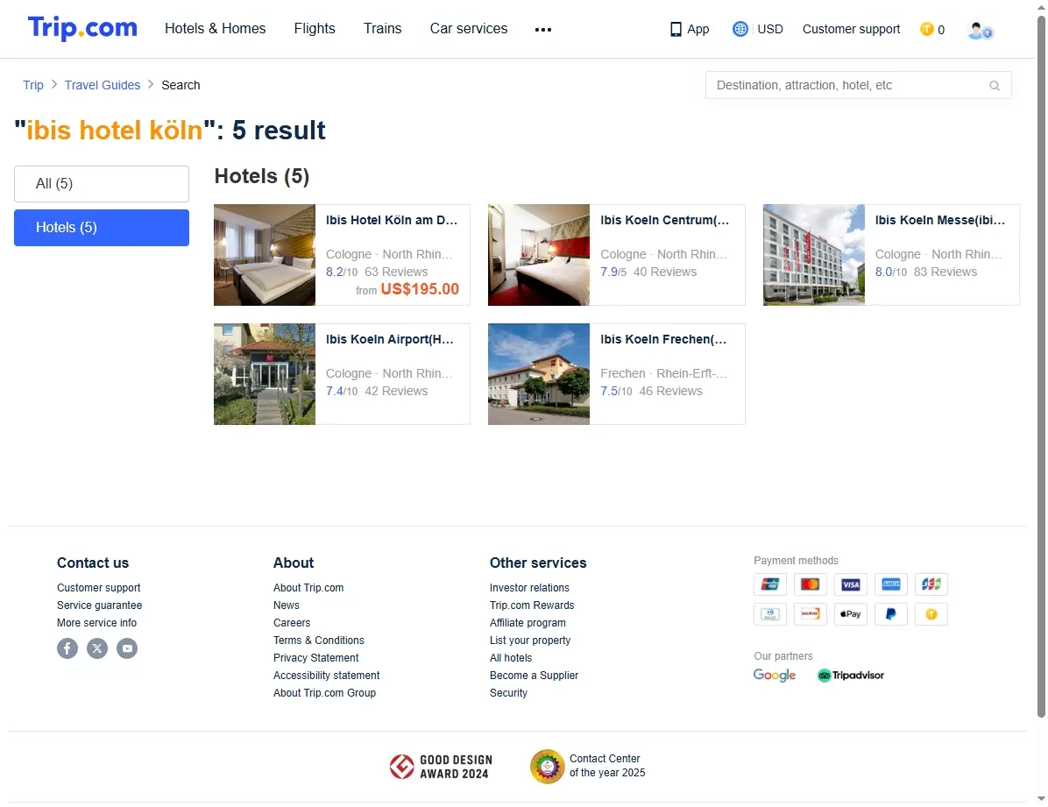Click the Discover payment icon
The image size is (1048, 807).
810,613
